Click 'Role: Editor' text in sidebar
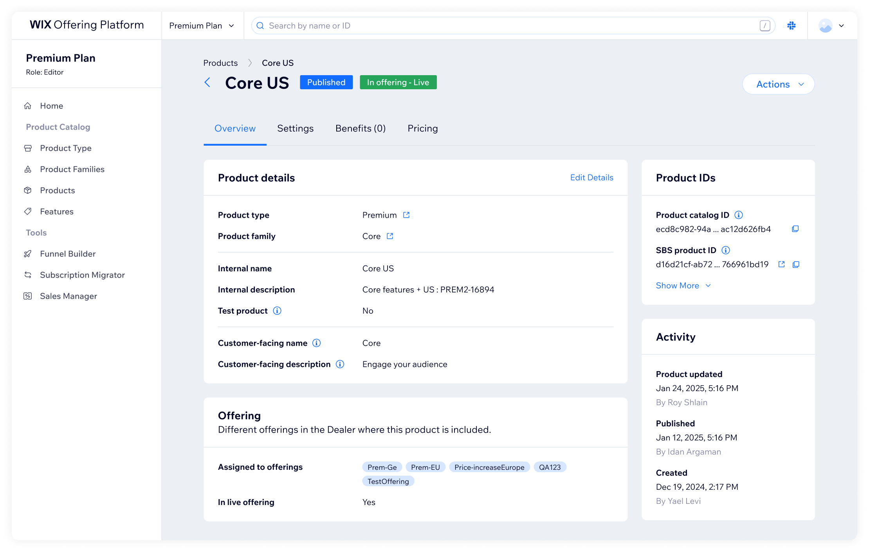 [45, 72]
